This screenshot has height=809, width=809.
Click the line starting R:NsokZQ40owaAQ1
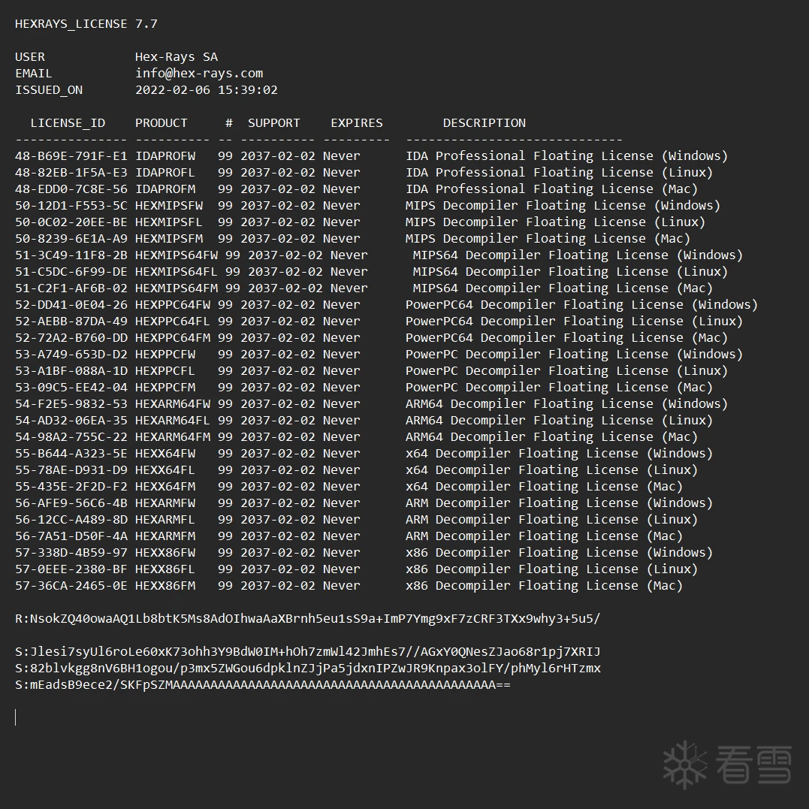pos(308,618)
